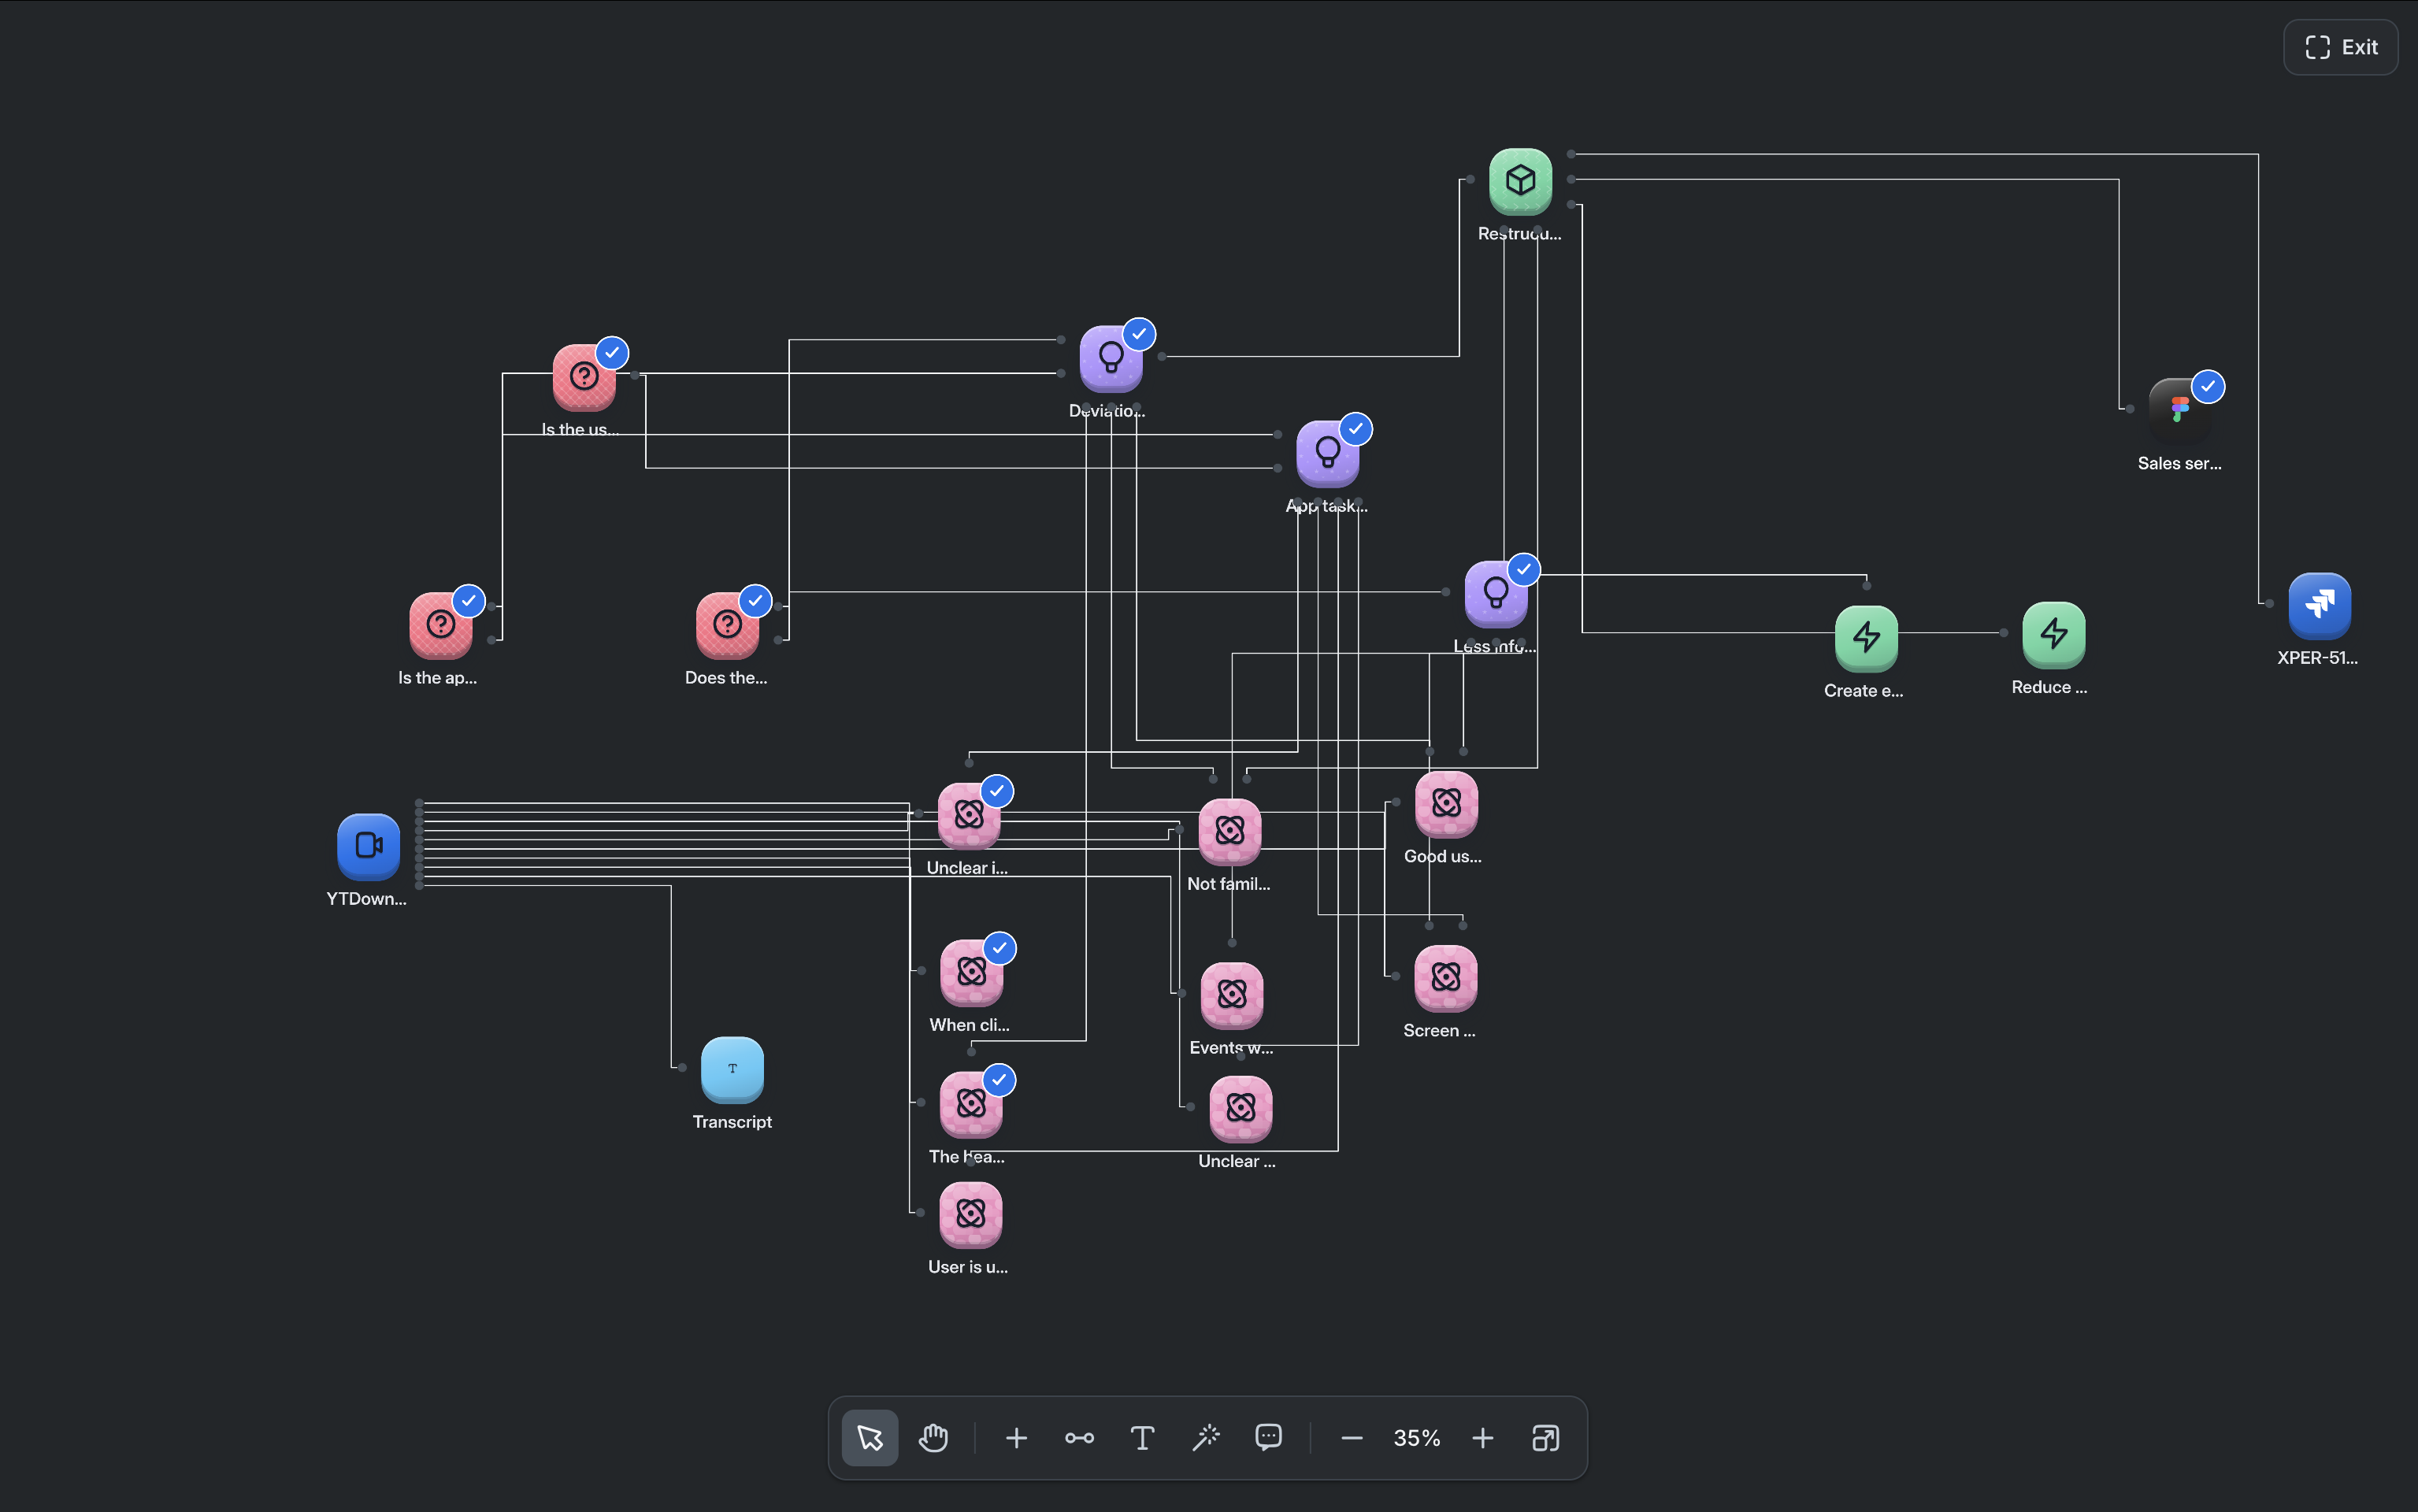2418x1512 pixels.
Task: Open the 'Is the ap...' question node
Action: 441,625
